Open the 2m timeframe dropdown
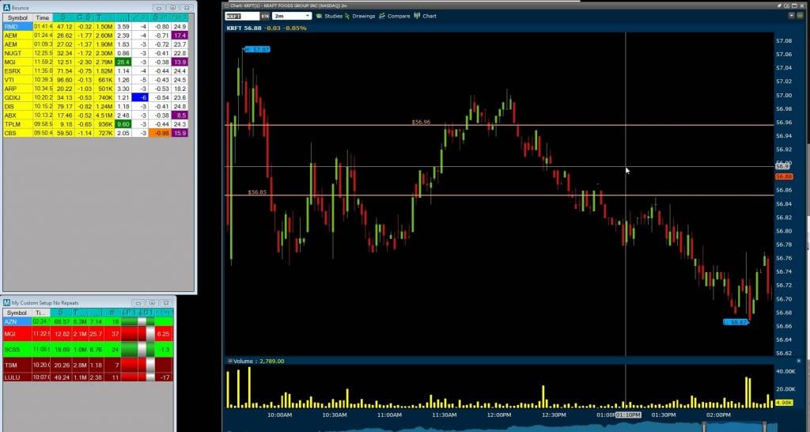 tap(292, 16)
